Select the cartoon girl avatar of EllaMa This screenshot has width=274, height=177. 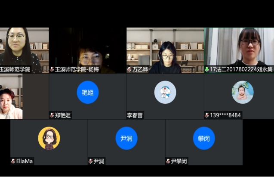pos(49,138)
